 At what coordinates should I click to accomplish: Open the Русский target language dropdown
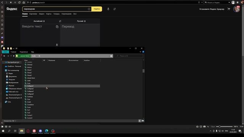pyautogui.click(x=81, y=21)
